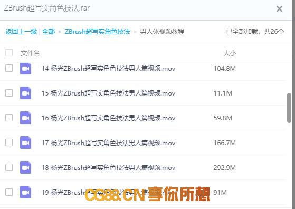Open file 16 杨光ZBrush男人篇视频.mov
This screenshot has height=209, width=295.
tap(108, 118)
